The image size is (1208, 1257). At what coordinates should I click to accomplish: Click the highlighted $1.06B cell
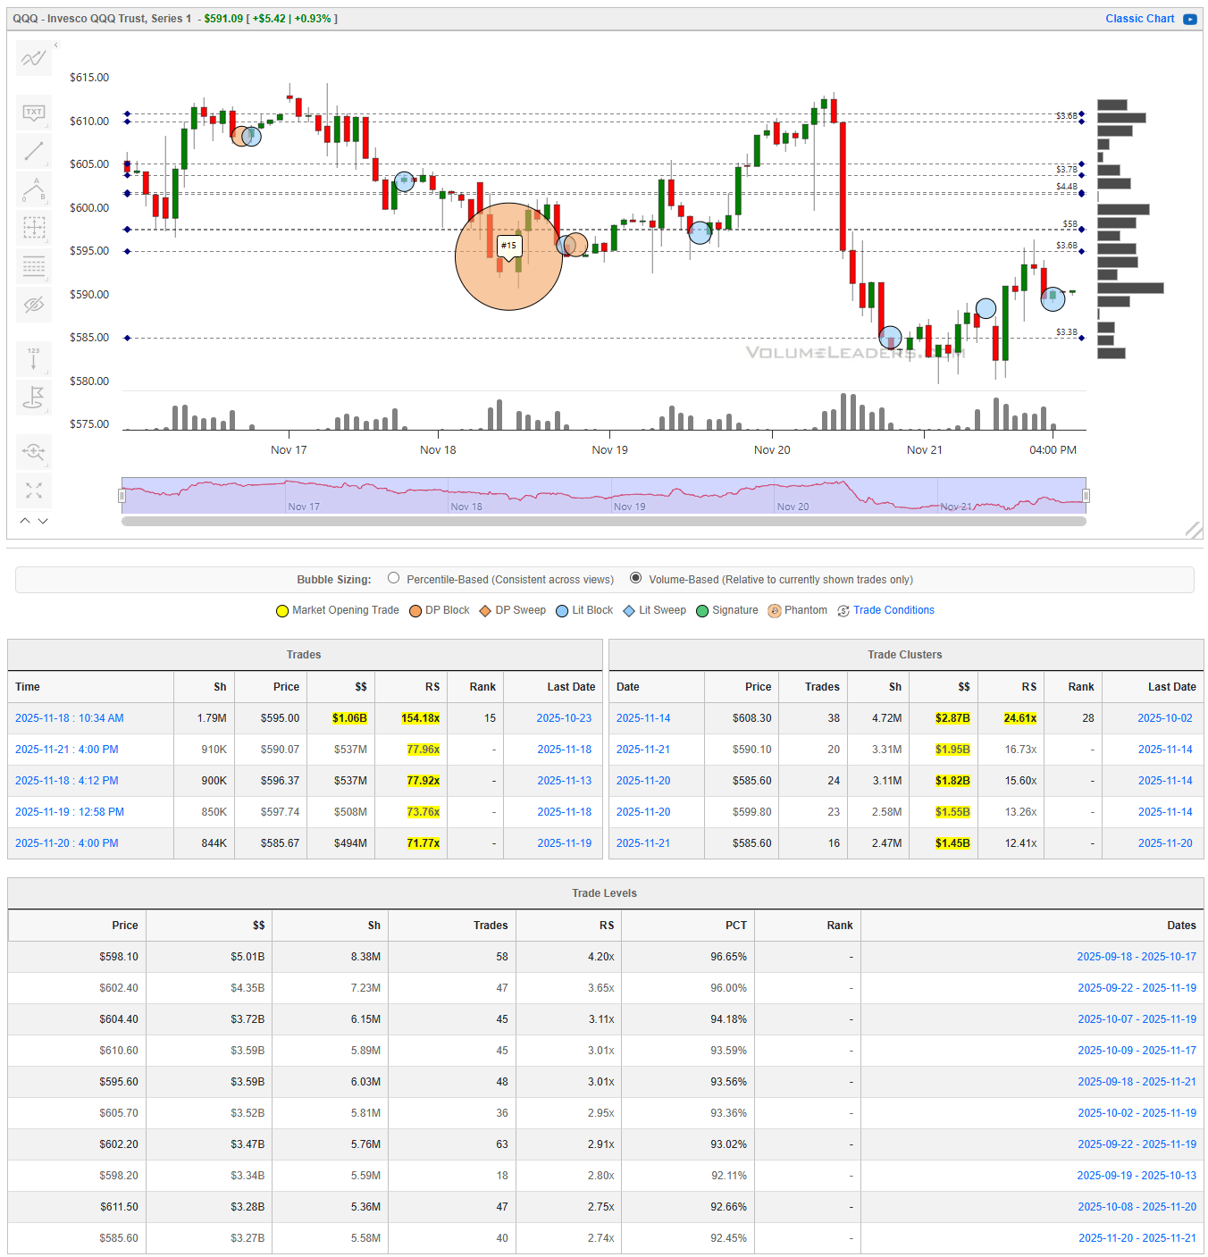(349, 718)
